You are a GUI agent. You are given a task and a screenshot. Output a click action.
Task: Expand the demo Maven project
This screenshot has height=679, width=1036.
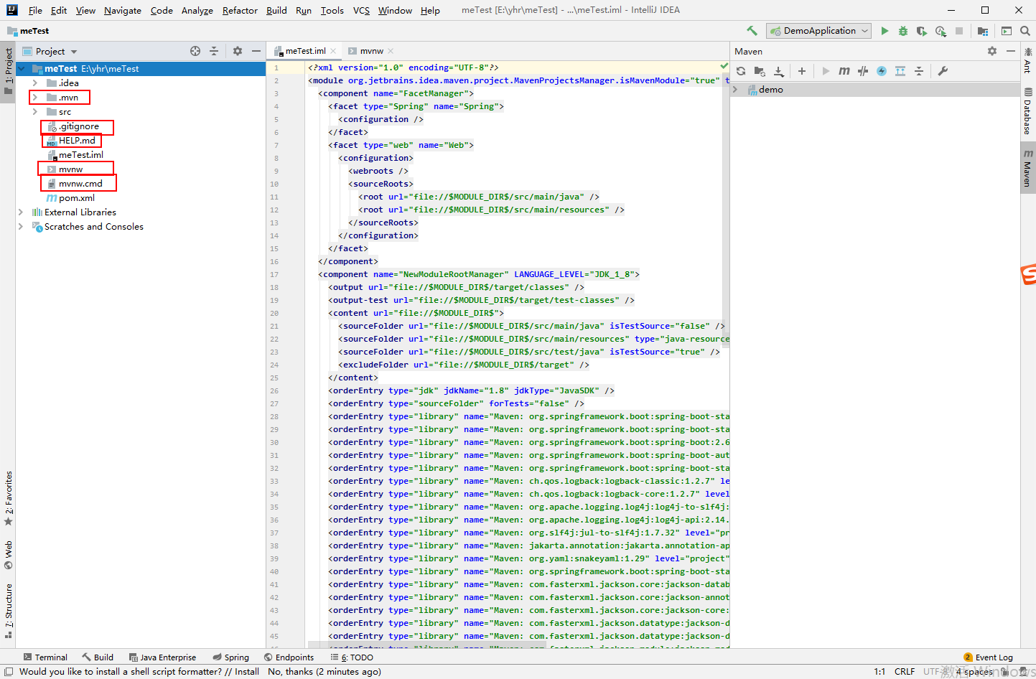coord(735,90)
